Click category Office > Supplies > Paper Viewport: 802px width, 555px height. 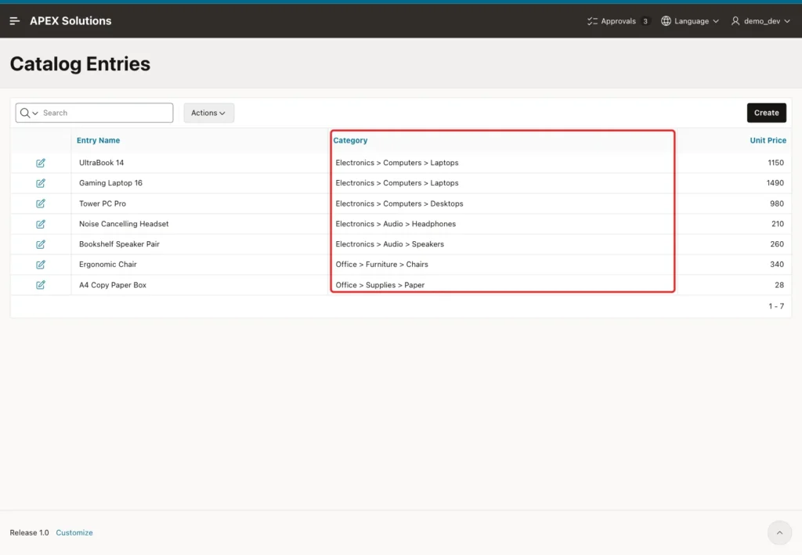pos(380,285)
